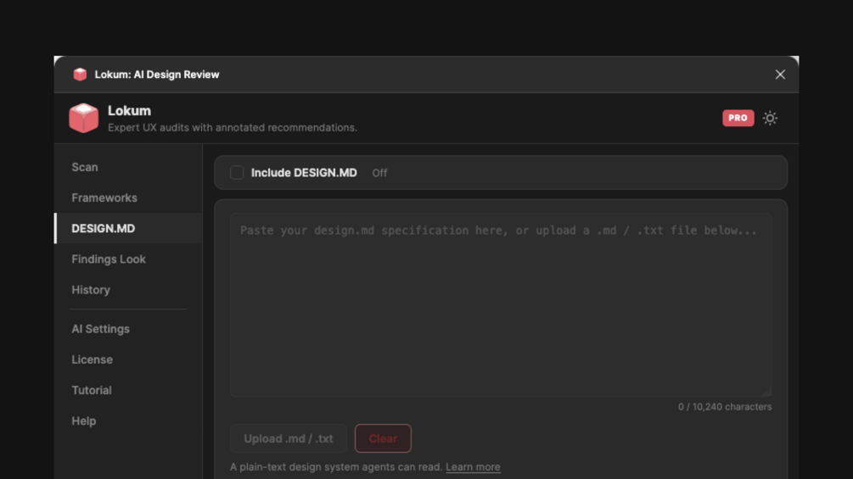The height and width of the screenshot is (479, 853).
Task: Close the Lokum plugin window
Action: (780, 75)
